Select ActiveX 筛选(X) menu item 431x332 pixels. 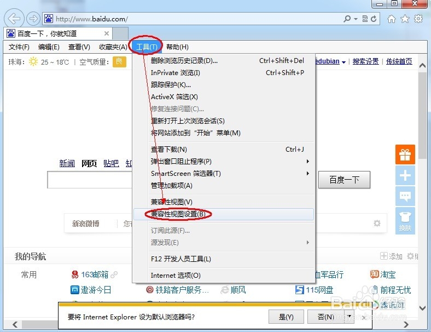click(224, 97)
